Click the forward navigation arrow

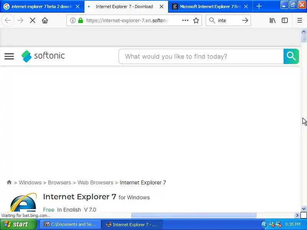[x=20, y=20]
